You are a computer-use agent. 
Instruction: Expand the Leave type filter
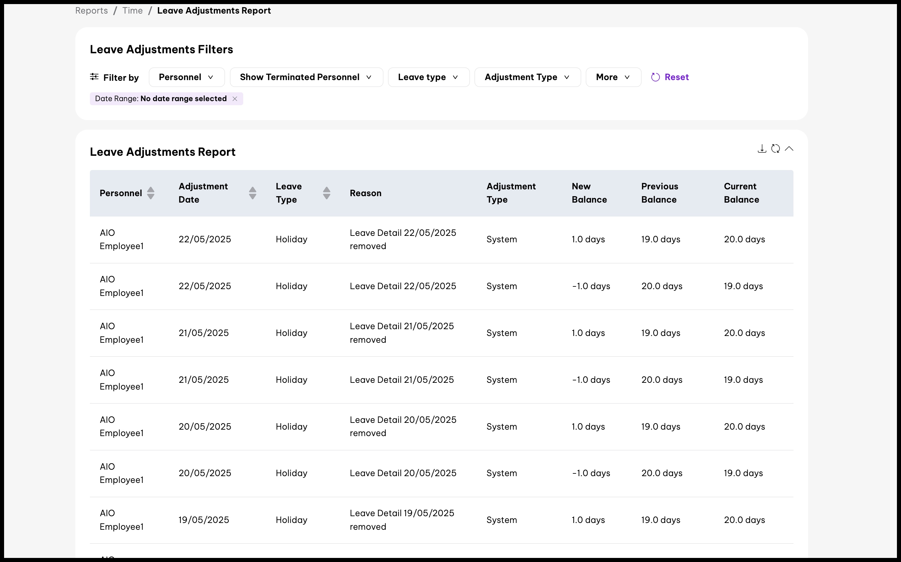428,77
